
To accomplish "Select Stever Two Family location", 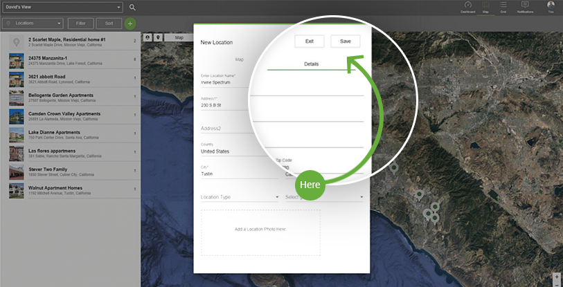I will [x=73, y=172].
